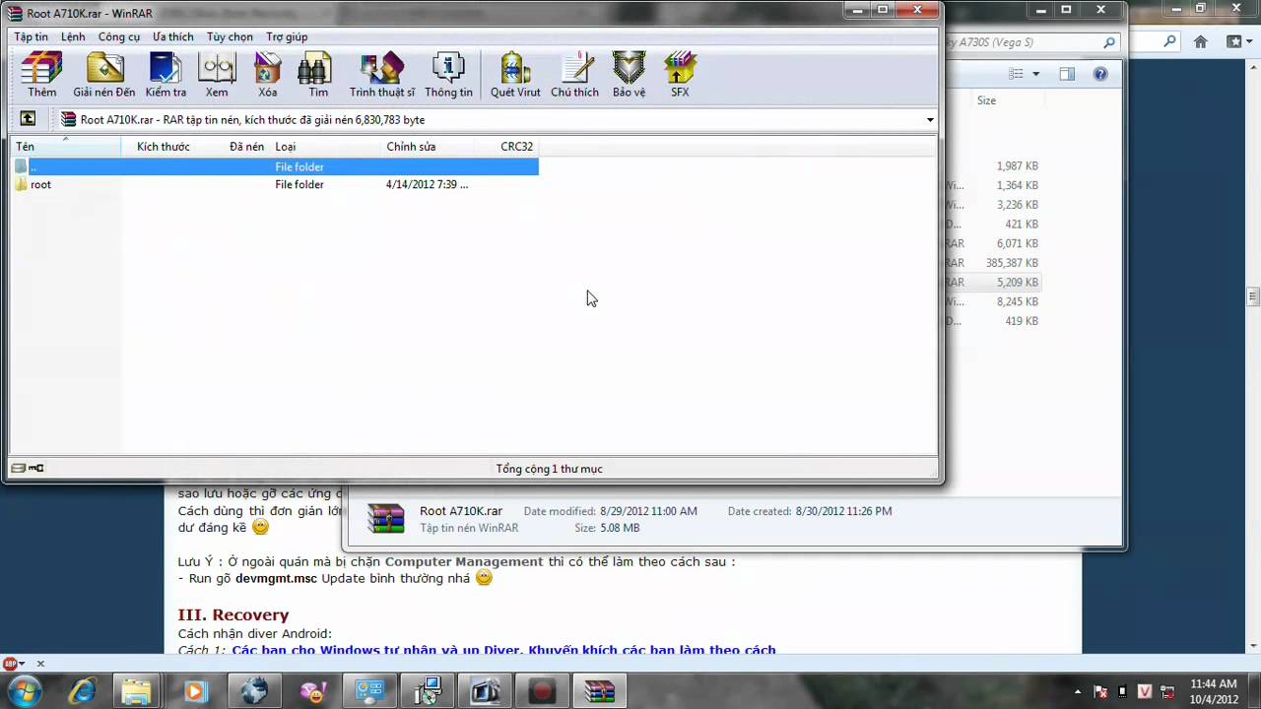Click the Giải nén Đến extract icon

(x=104, y=75)
